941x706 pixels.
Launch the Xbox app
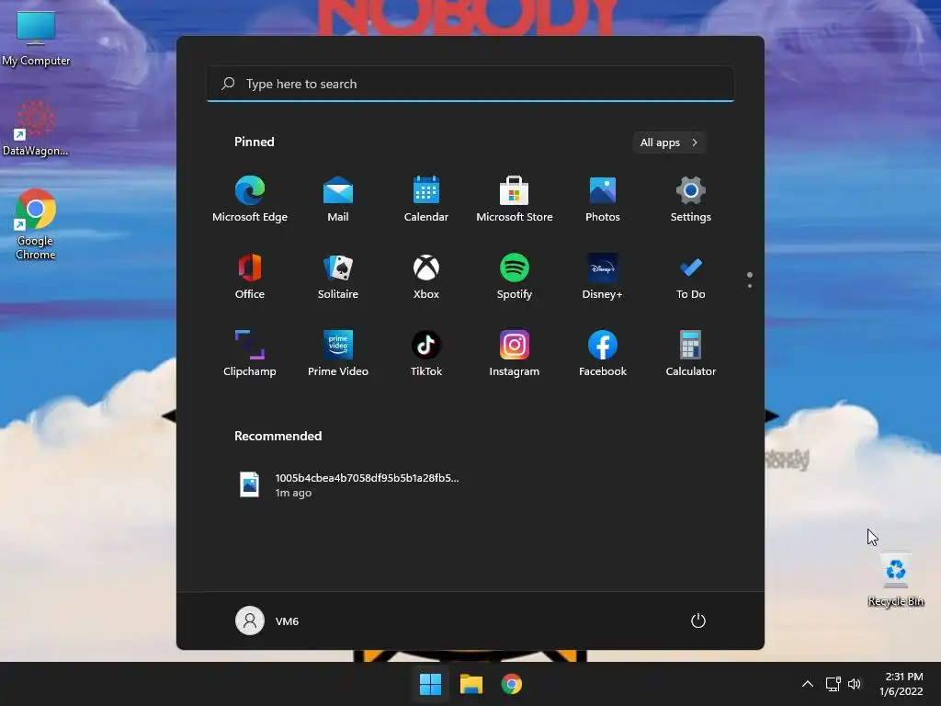click(x=426, y=277)
